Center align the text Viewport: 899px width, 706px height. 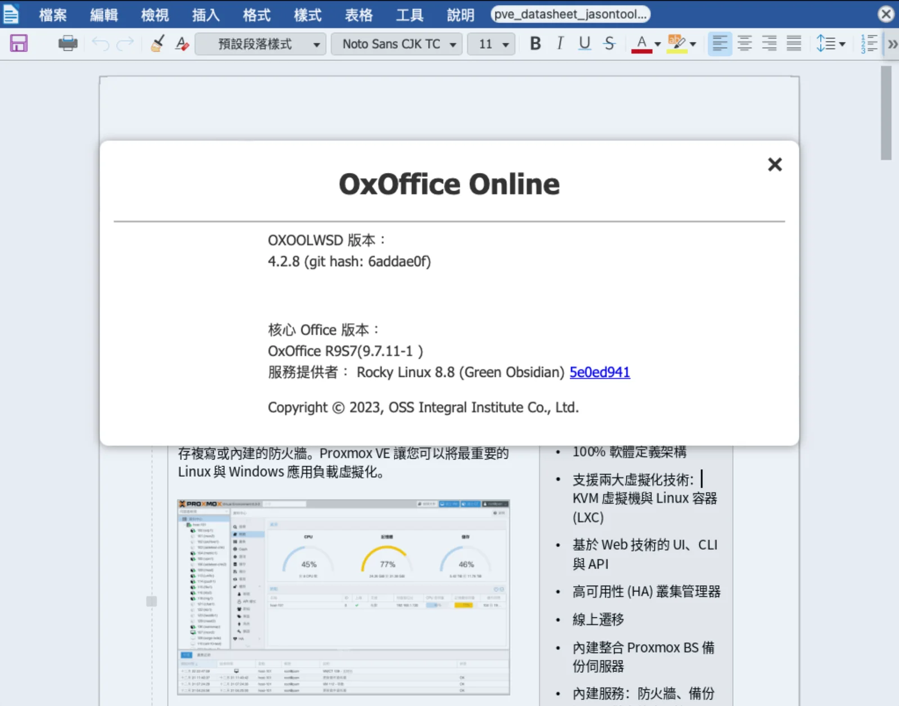(x=744, y=43)
